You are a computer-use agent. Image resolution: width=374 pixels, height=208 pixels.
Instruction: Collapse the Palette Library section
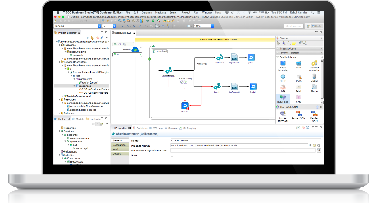[x=300, y=57]
